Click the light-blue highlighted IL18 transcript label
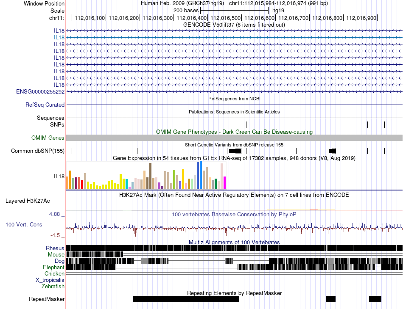The image size is (403, 309). 59,37
